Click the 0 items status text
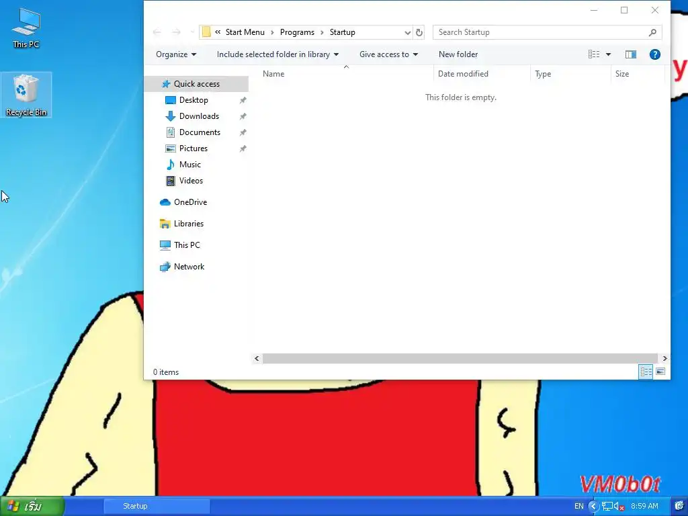Screen dimensions: 688x516 point(166,372)
